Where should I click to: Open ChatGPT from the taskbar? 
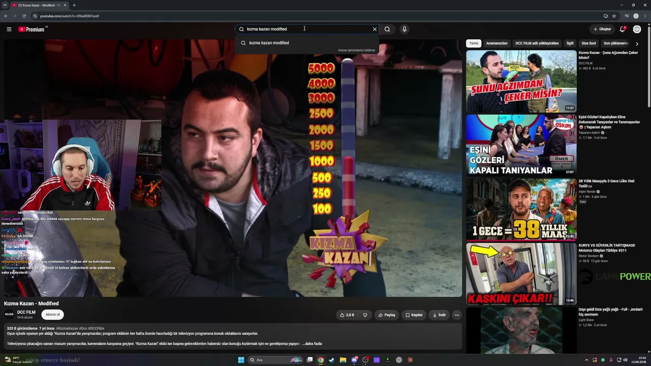click(399, 360)
